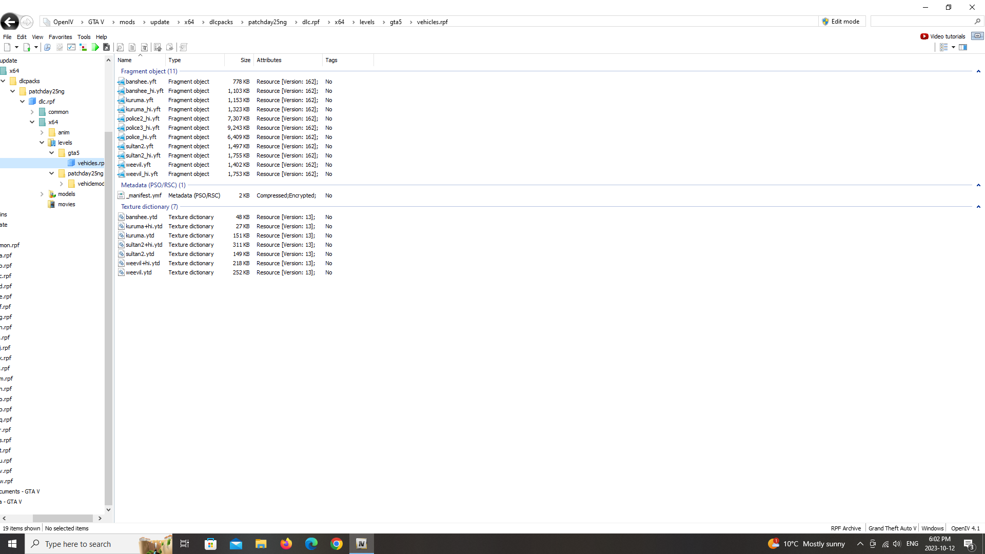Click the new blank document toolbar icon
985x554 pixels.
click(x=7, y=47)
